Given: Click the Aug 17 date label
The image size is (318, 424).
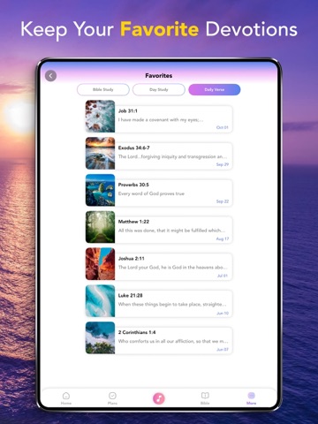Looking at the screenshot, I should [x=223, y=238].
